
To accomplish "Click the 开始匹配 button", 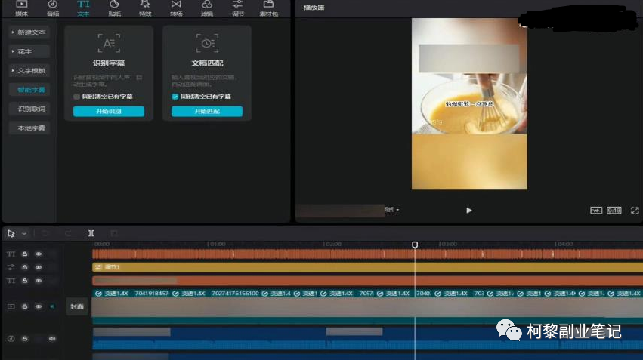I will [x=206, y=112].
